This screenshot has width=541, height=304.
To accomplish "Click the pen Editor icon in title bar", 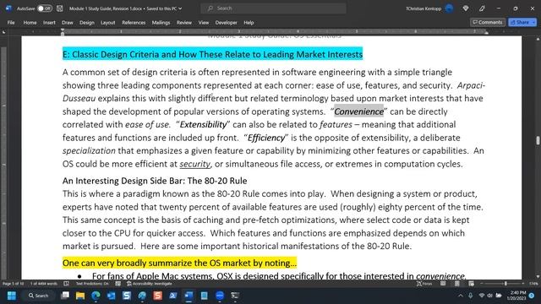I will point(482,8).
